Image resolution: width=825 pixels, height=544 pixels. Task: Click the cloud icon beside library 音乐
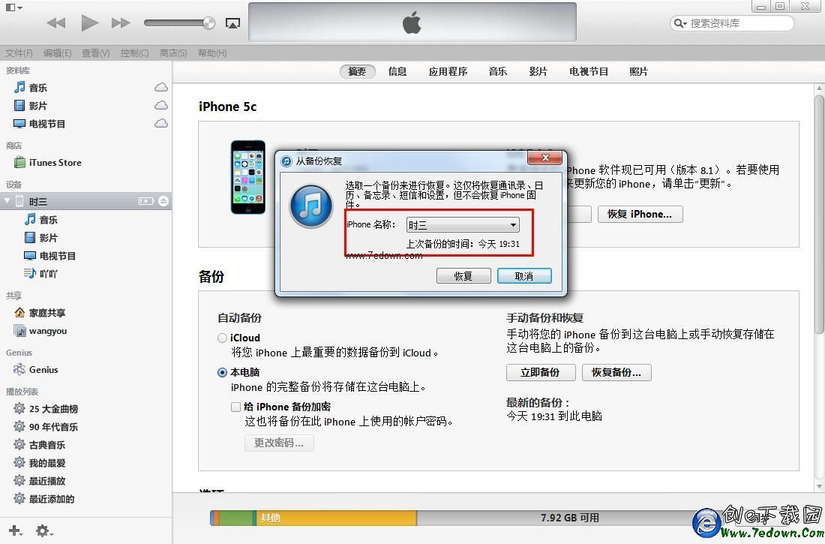pos(161,88)
